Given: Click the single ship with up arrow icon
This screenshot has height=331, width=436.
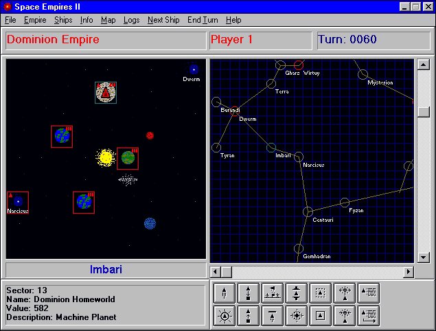Looking at the screenshot, I should coord(225,293).
